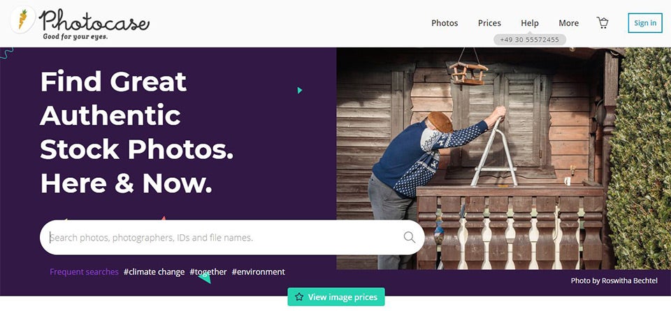The height and width of the screenshot is (311, 671).
Task: Open the shopping cart icon
Action: tap(603, 22)
